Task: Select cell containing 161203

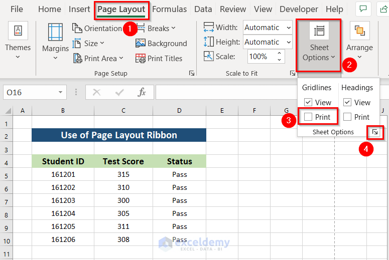Action: coord(63,200)
